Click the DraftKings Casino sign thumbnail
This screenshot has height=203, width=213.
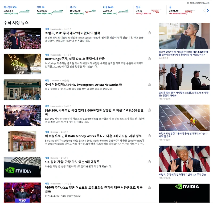click(x=22, y=64)
